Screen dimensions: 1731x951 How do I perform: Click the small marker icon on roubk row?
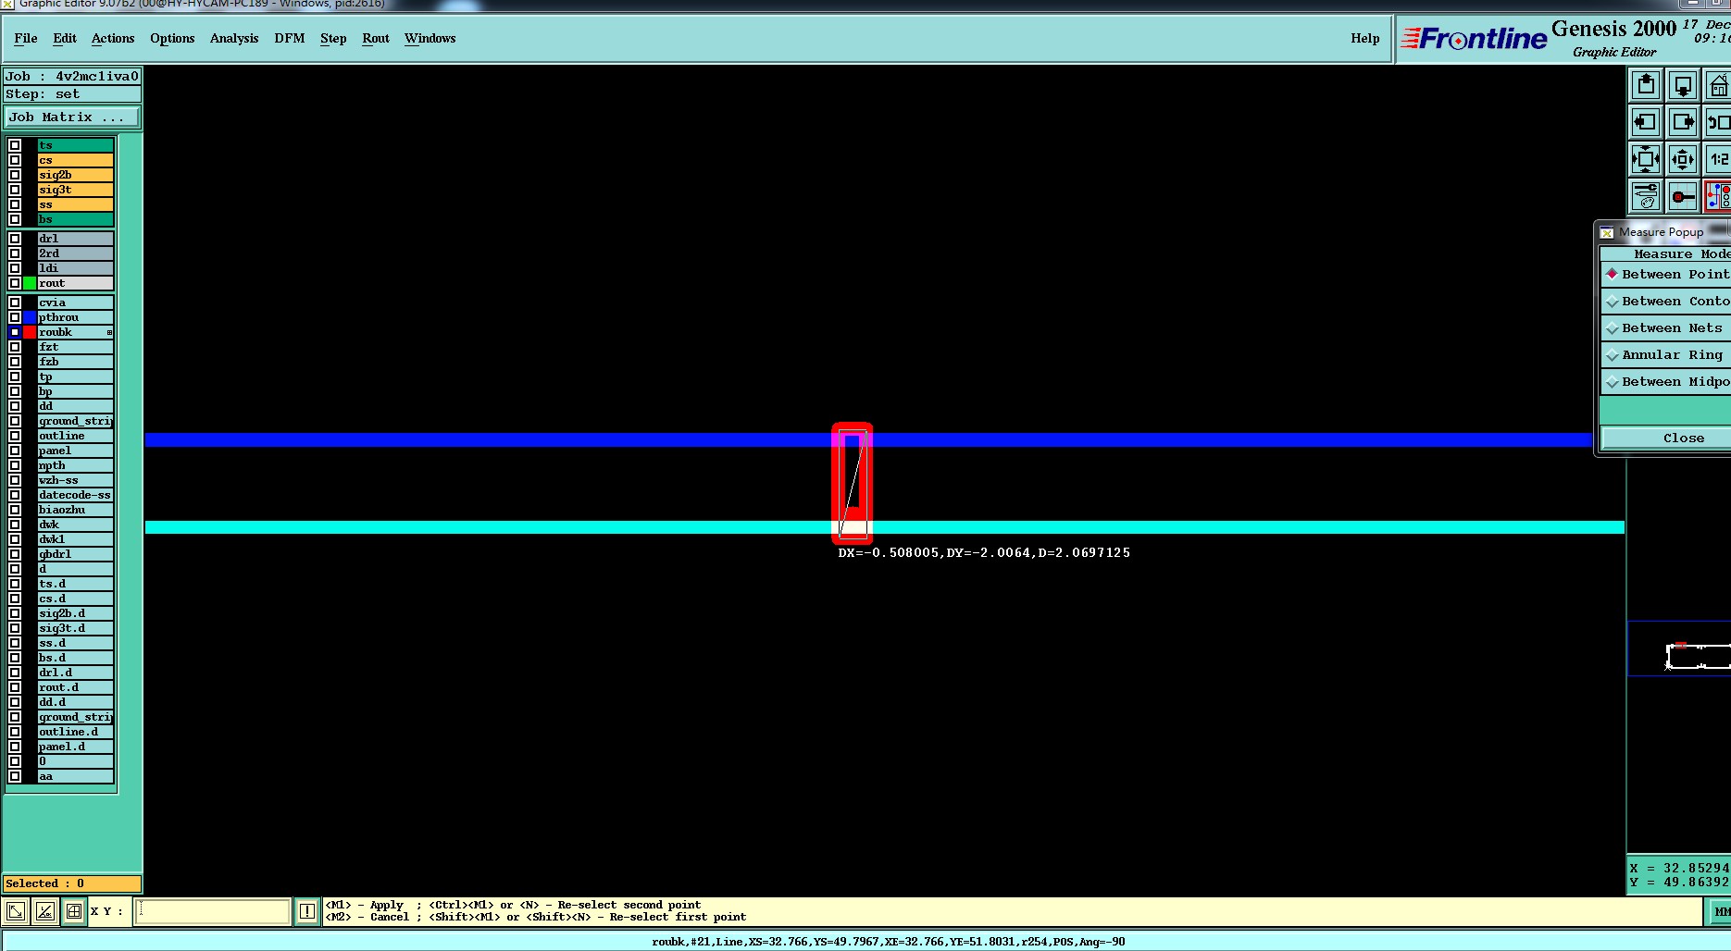click(x=109, y=332)
